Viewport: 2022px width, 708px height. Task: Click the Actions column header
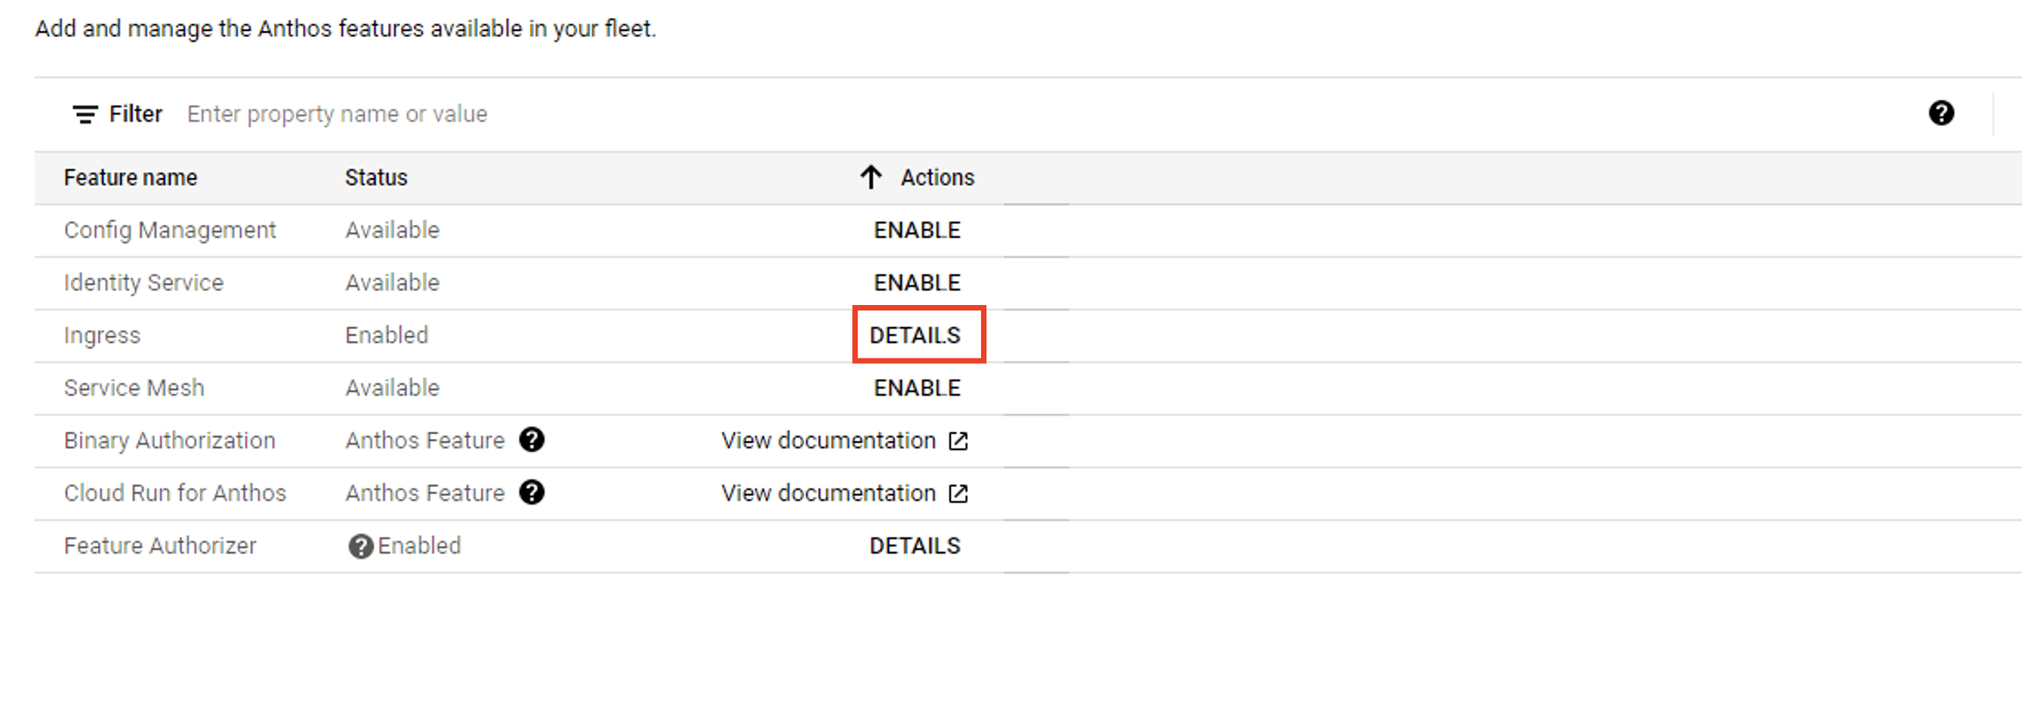point(937,178)
